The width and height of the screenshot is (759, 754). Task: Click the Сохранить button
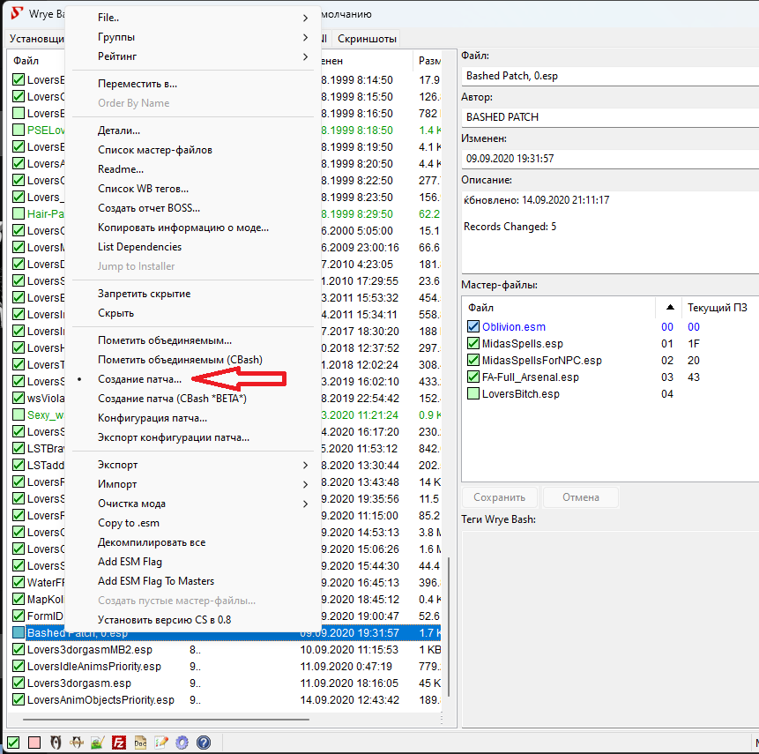(499, 497)
